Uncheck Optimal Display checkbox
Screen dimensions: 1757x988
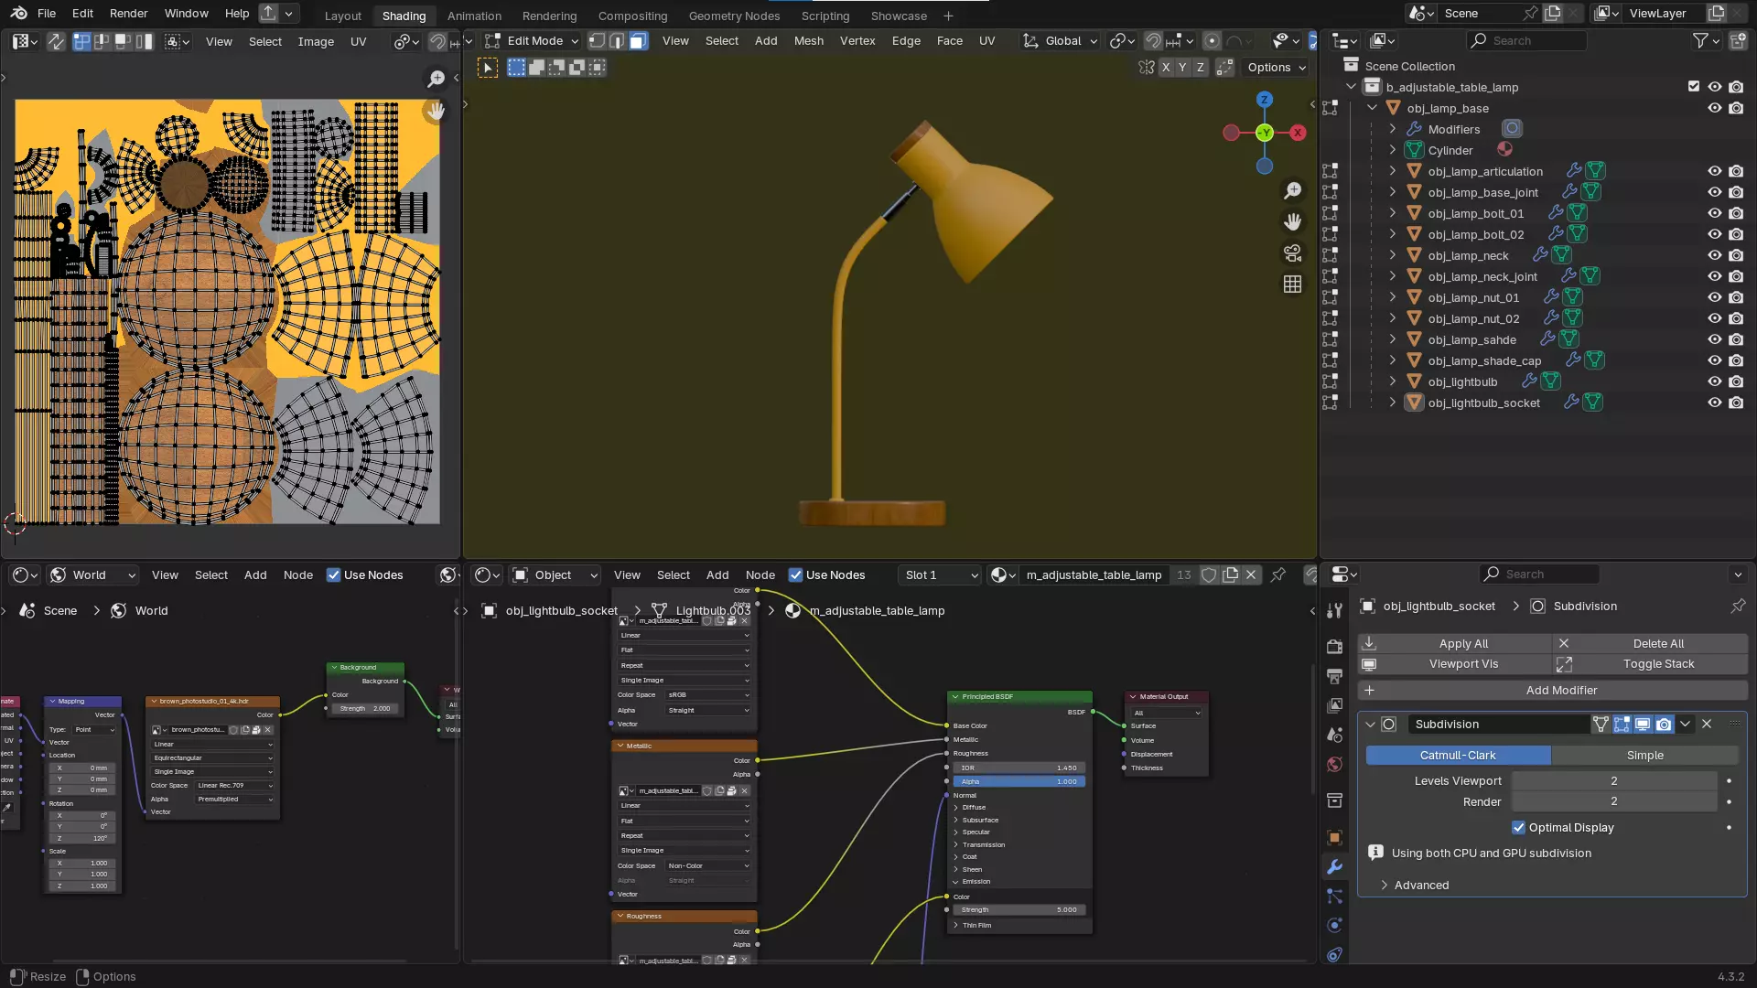(1519, 827)
